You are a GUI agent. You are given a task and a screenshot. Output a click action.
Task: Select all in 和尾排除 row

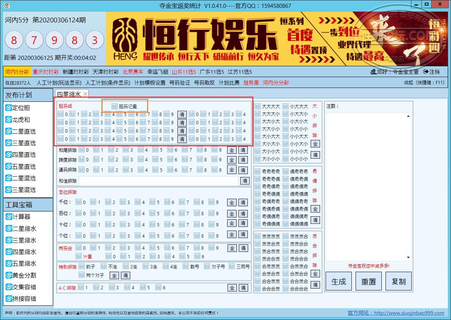(232, 150)
